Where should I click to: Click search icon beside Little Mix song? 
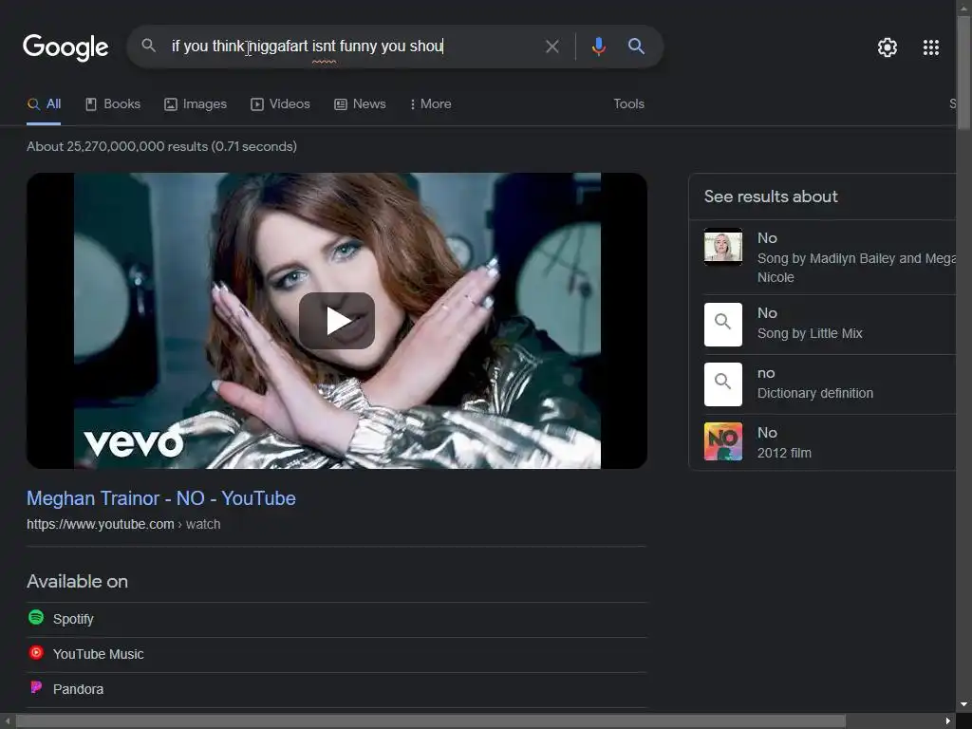pos(722,325)
